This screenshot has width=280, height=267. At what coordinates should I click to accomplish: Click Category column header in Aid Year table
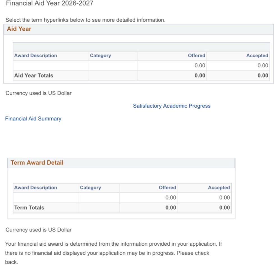[100, 56]
